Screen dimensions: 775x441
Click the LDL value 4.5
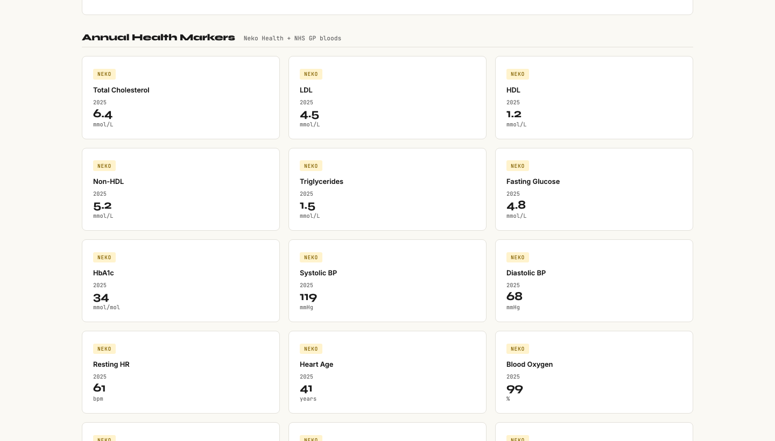click(309, 114)
